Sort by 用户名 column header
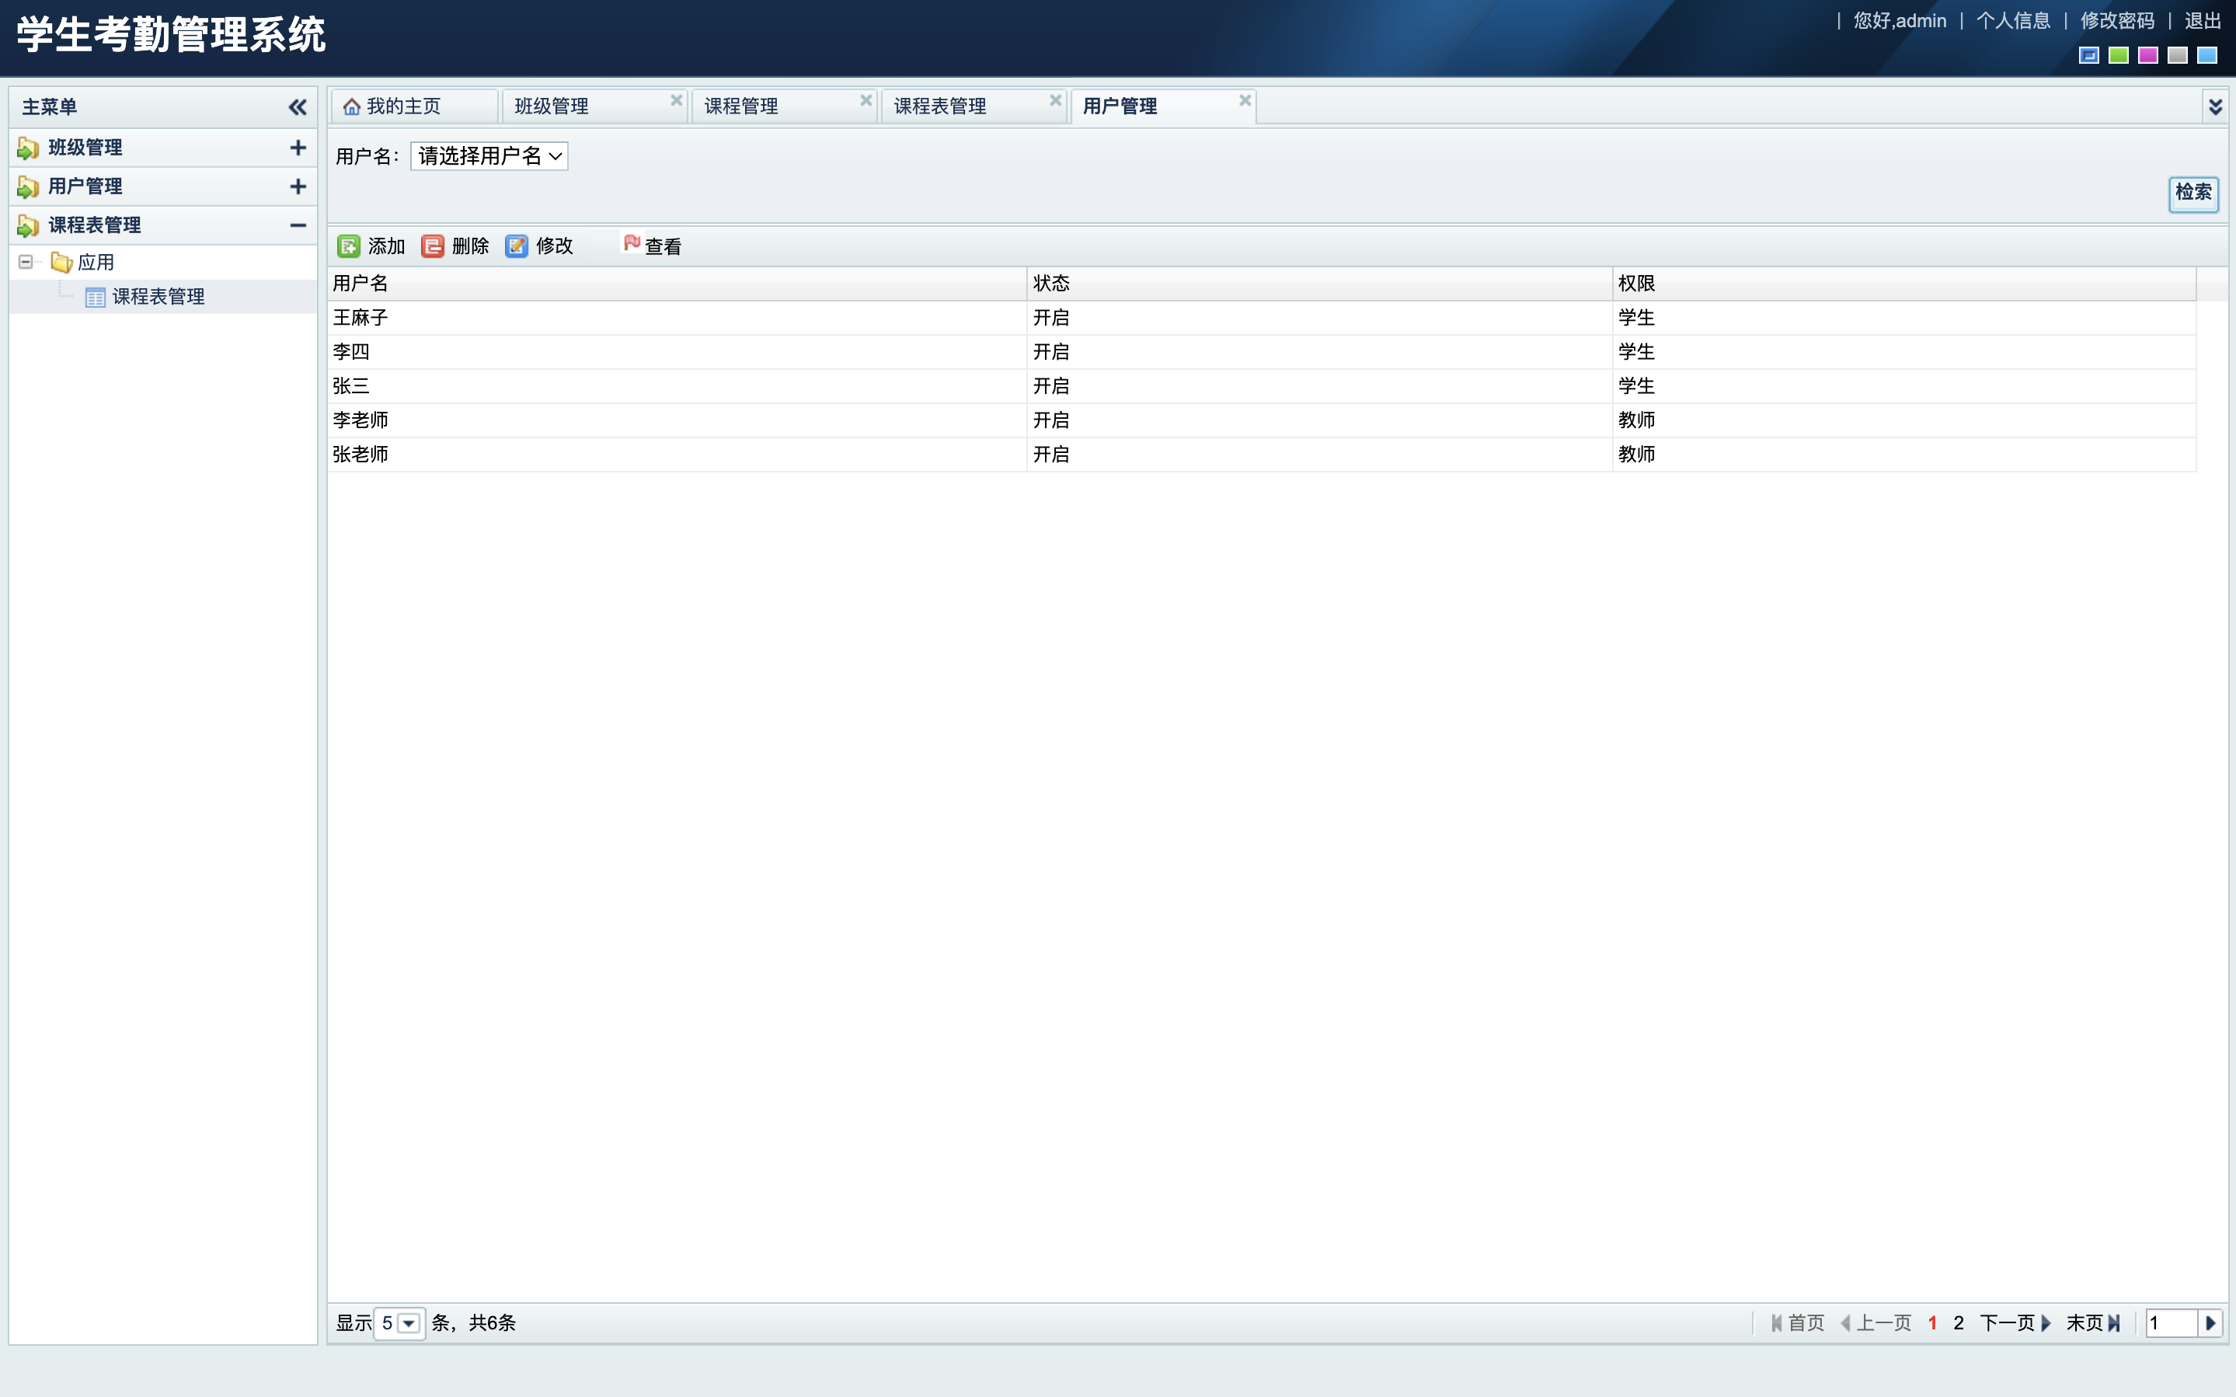 tap(677, 284)
